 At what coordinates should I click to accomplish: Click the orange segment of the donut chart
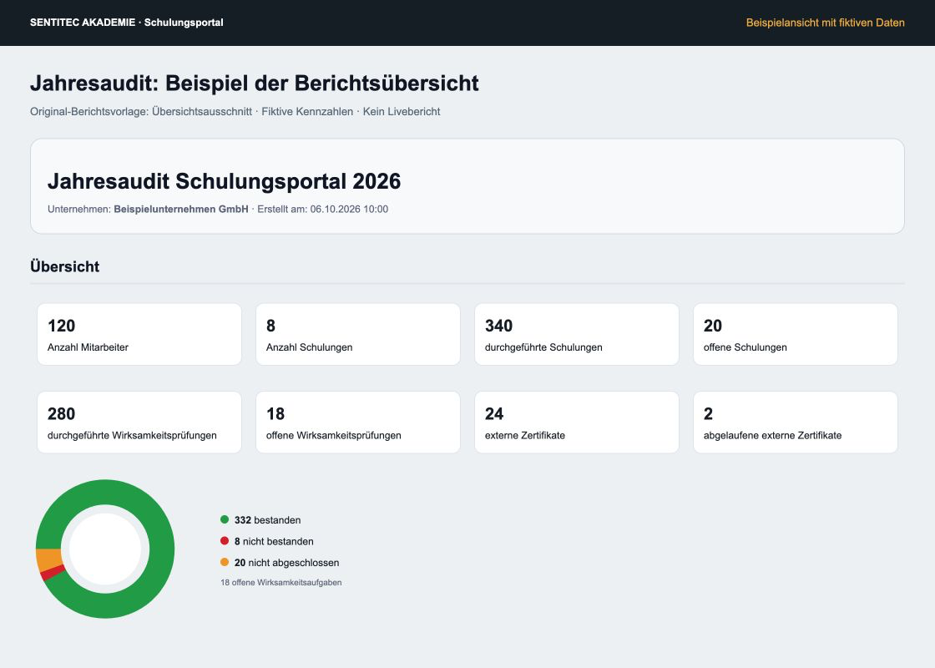49,559
